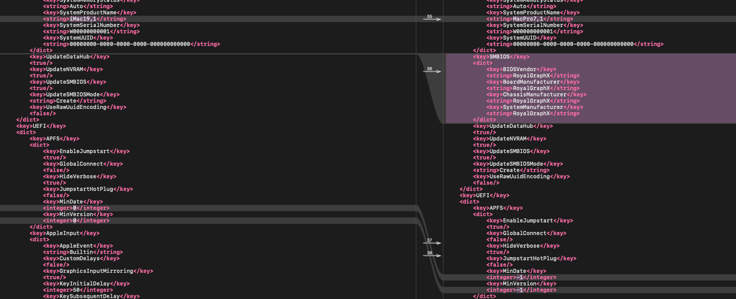
Task: Select the MacPro7,1 string line
Action: [530, 19]
